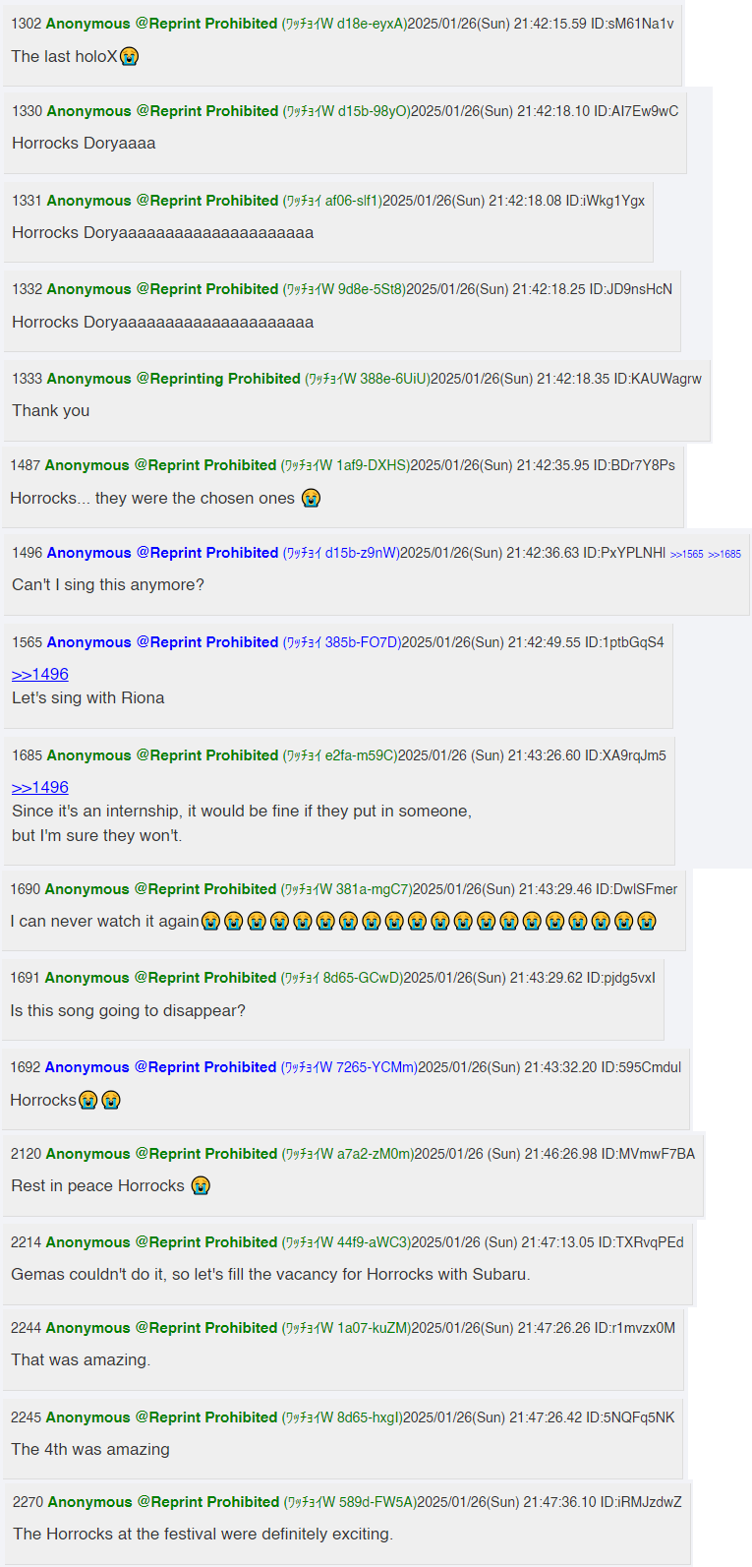Click the blue poster name on post 1565
The image size is (752, 1567).
(162, 642)
